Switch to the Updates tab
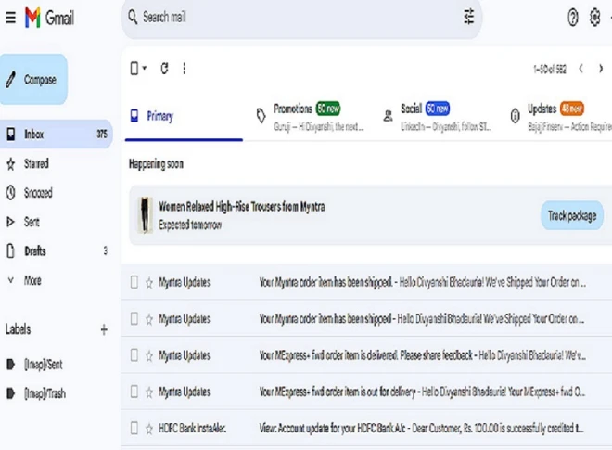 click(x=560, y=116)
